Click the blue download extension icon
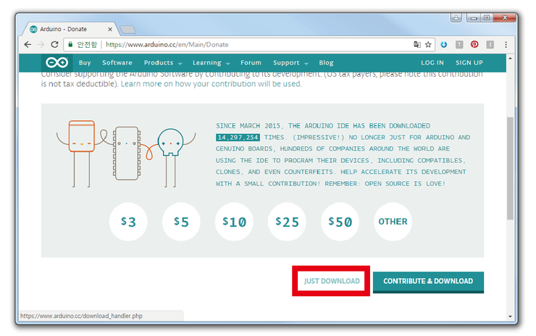 pos(444,44)
